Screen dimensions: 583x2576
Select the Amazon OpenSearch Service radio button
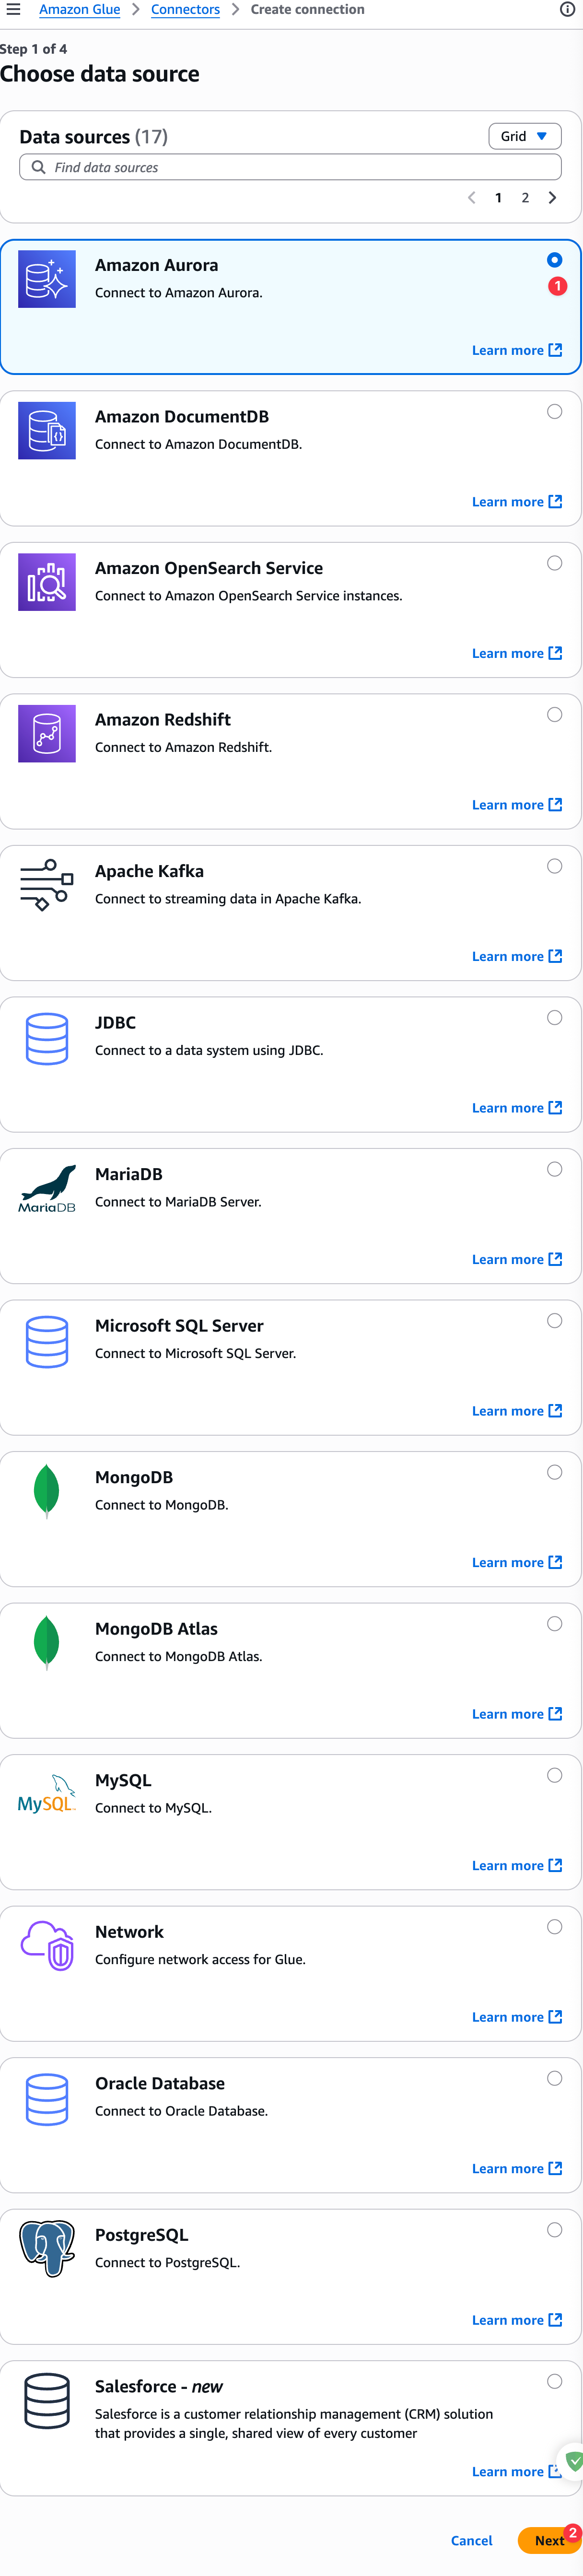click(x=555, y=563)
